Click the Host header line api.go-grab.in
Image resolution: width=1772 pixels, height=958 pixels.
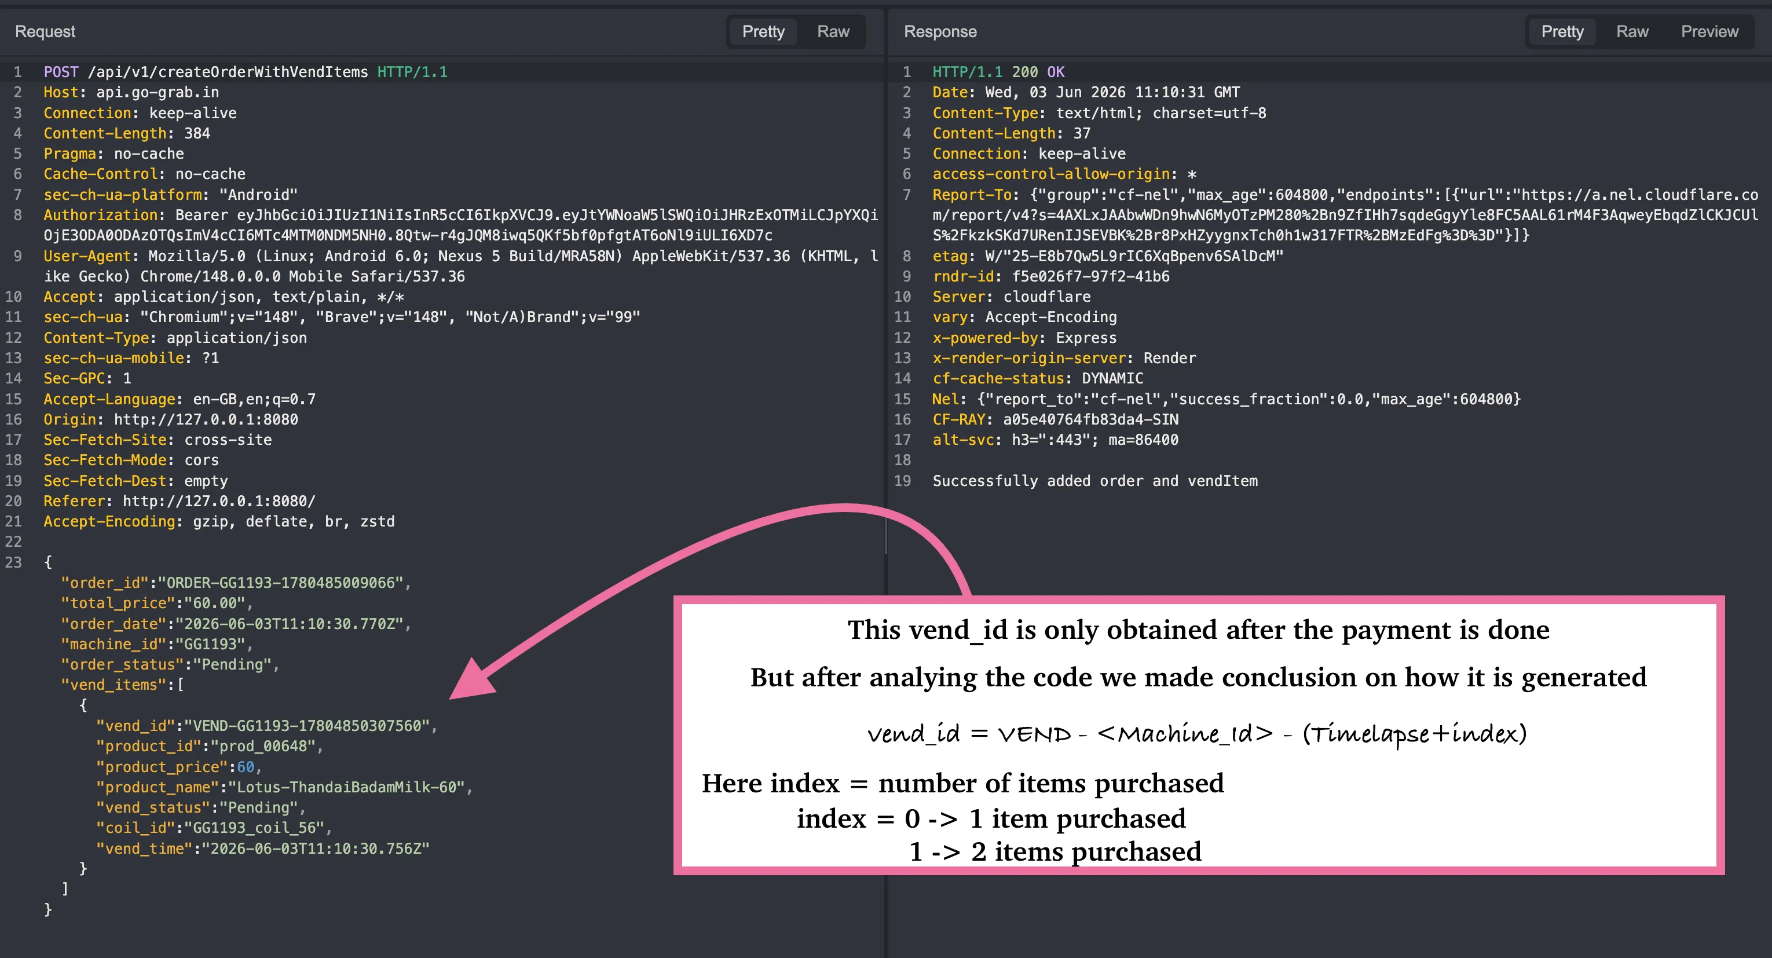[131, 92]
